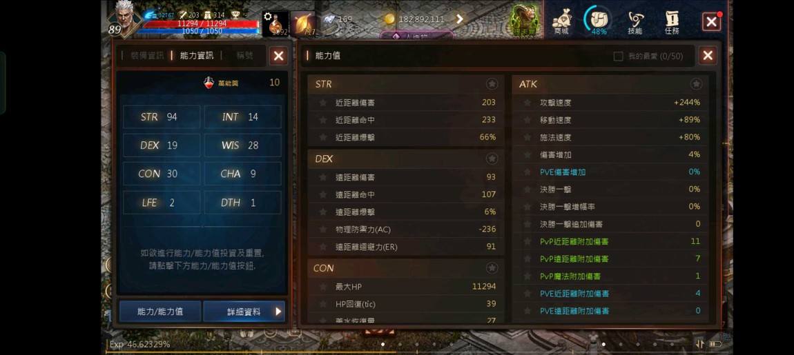The image size is (794, 355).
Task: Use the red potion quick slot
Action: (x=275, y=23)
